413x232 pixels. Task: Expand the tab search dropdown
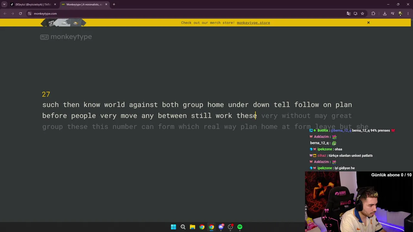pos(4,5)
